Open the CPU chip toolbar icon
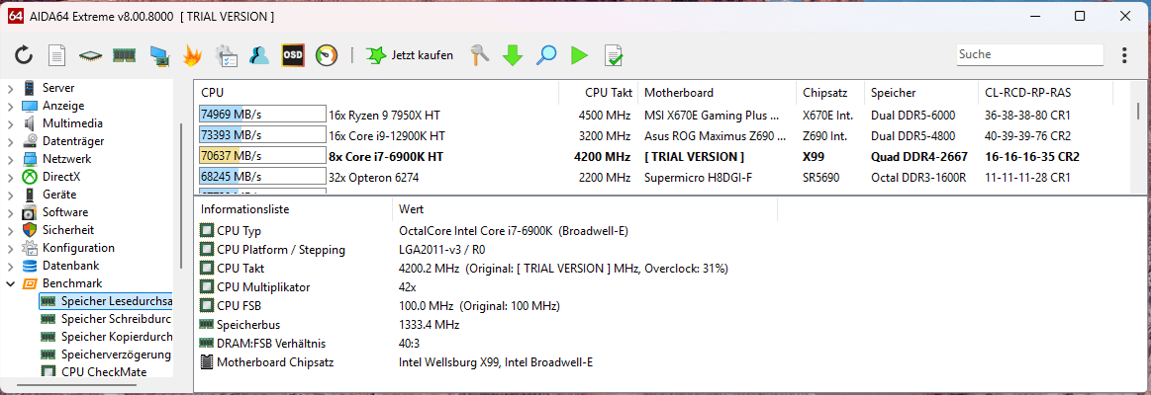The height and width of the screenshot is (395, 1151). 91,55
